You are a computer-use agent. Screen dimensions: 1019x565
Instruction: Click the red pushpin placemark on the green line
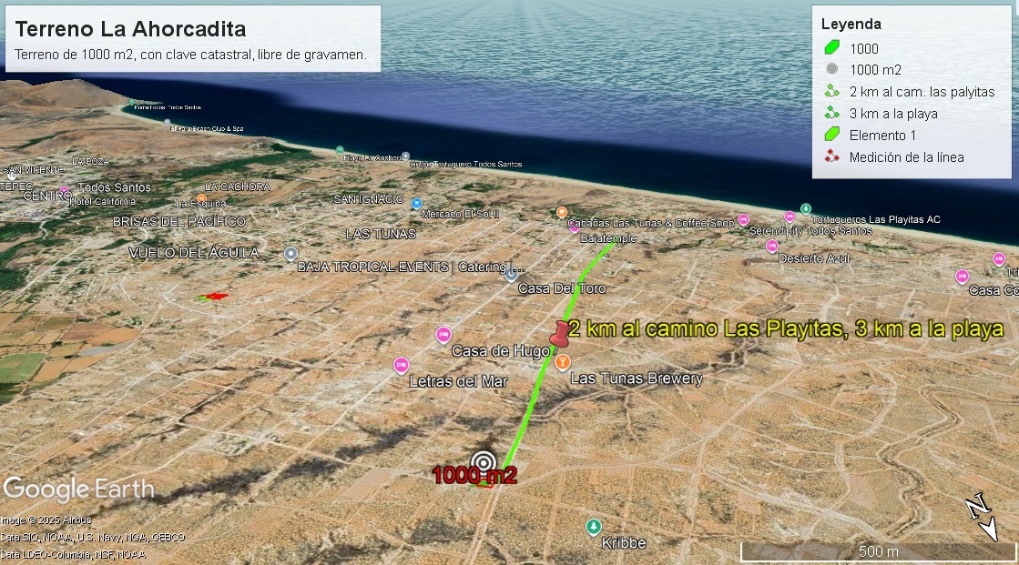pos(559,334)
